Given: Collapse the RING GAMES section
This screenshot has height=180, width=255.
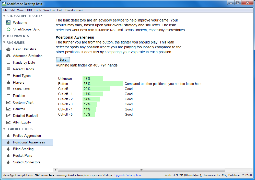Looking at the screenshot, I should point(4,42).
